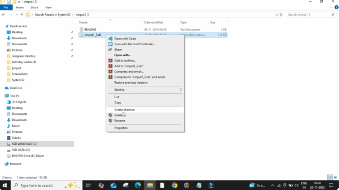Select SSD DATA (D:) drive in sidebar
This screenshot has height=190, width=339.
[21, 150]
